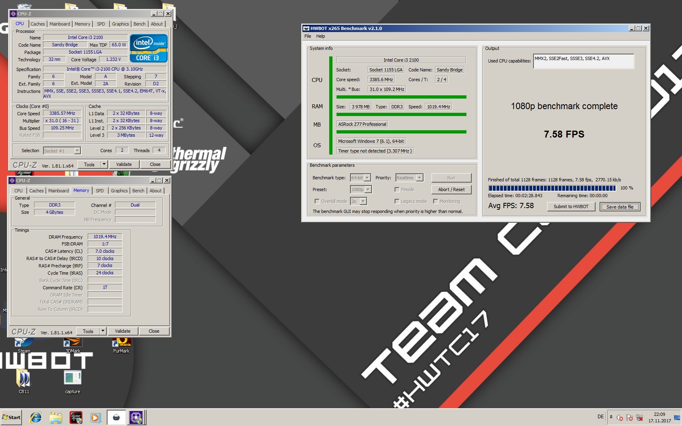
Task: Switch to Graphics tab in bottom CPU-Z
Action: pyautogui.click(x=119, y=191)
